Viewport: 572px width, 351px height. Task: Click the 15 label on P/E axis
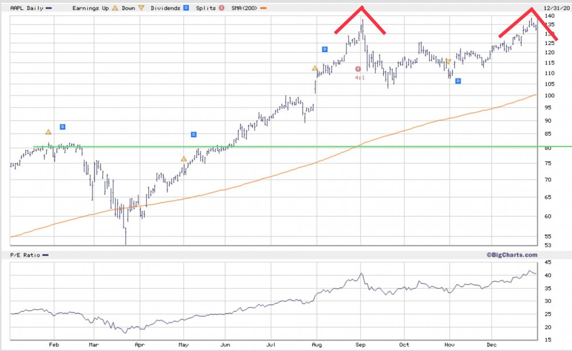click(x=548, y=340)
